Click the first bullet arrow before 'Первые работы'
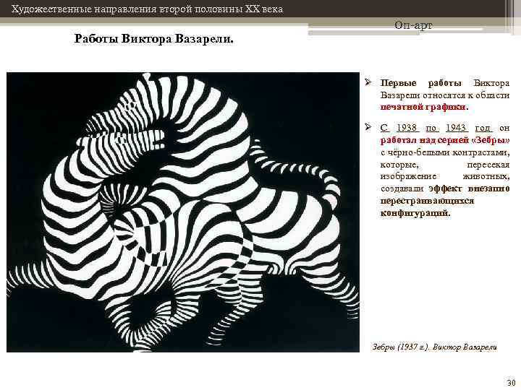The image size is (521, 390). [x=368, y=82]
